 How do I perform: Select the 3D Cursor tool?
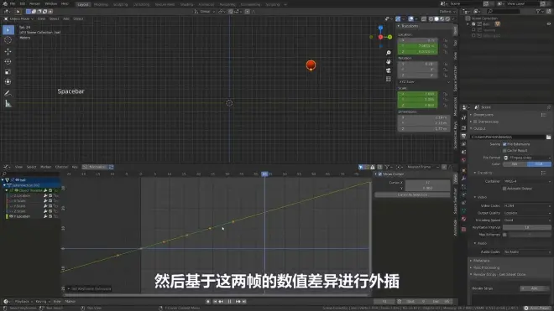(x=8, y=40)
